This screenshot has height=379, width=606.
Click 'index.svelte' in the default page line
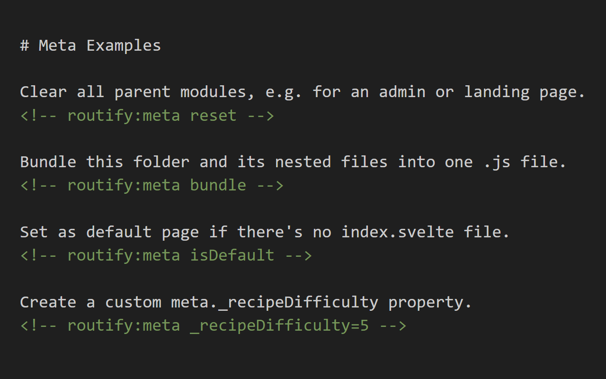pyautogui.click(x=398, y=232)
